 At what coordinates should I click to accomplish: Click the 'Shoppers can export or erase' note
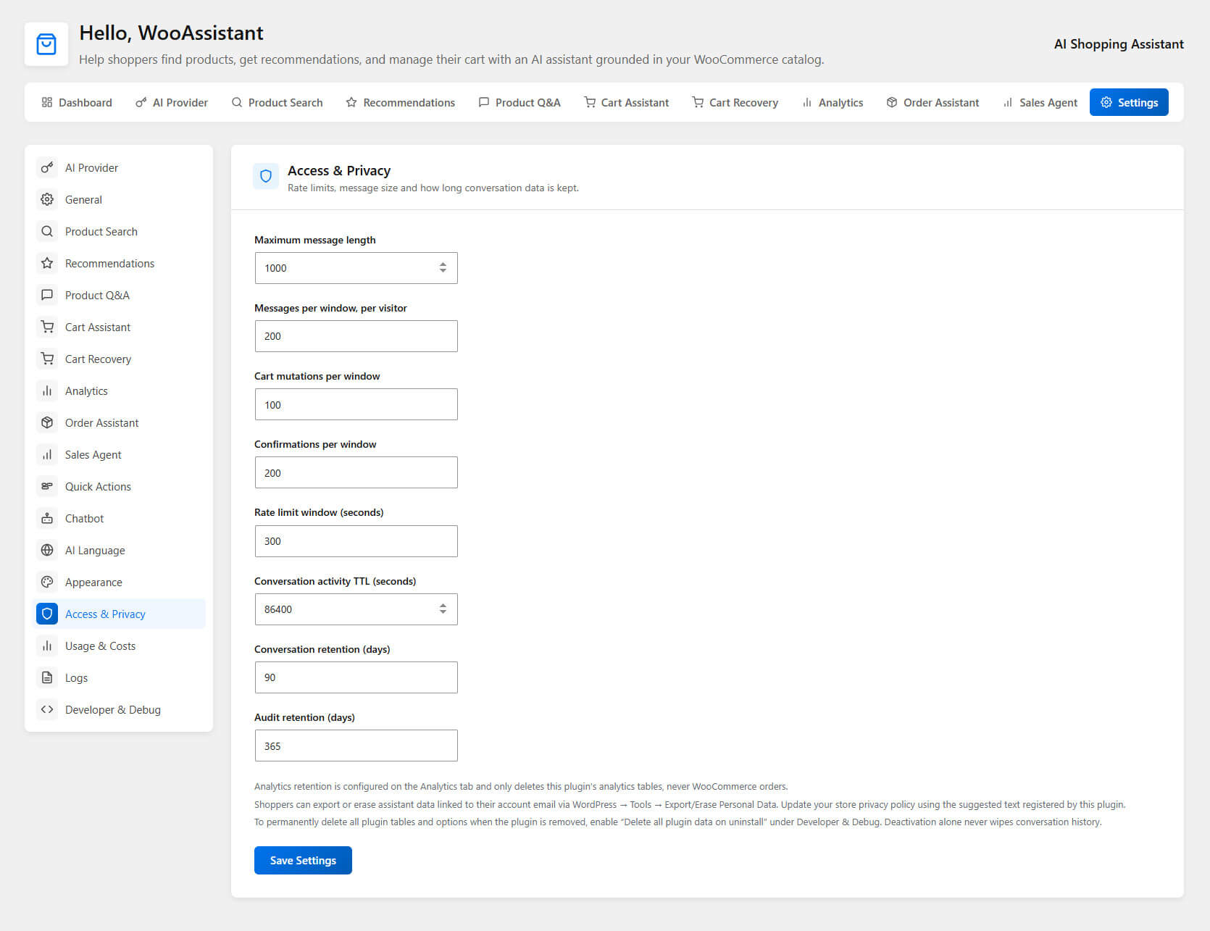tap(690, 805)
